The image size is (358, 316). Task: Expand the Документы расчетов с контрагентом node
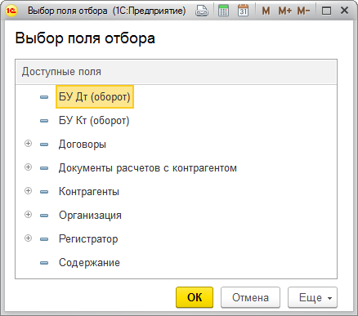click(28, 167)
